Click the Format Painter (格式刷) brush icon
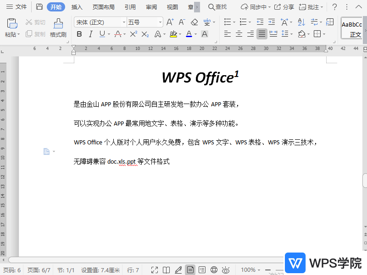Viewport: 367px width, 275px height. (58, 24)
